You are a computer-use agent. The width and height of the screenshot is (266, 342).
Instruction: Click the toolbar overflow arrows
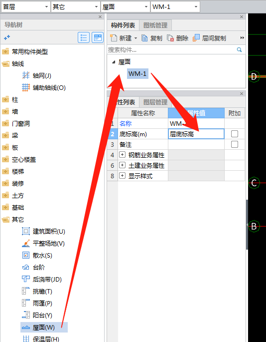tap(242, 38)
